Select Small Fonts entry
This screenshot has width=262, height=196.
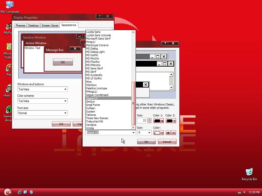108,105
